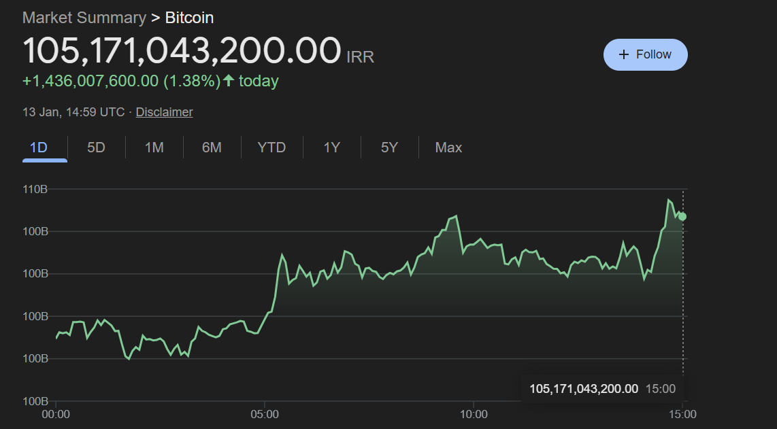Open the Disclaimer link
777x429 pixels.
point(164,111)
